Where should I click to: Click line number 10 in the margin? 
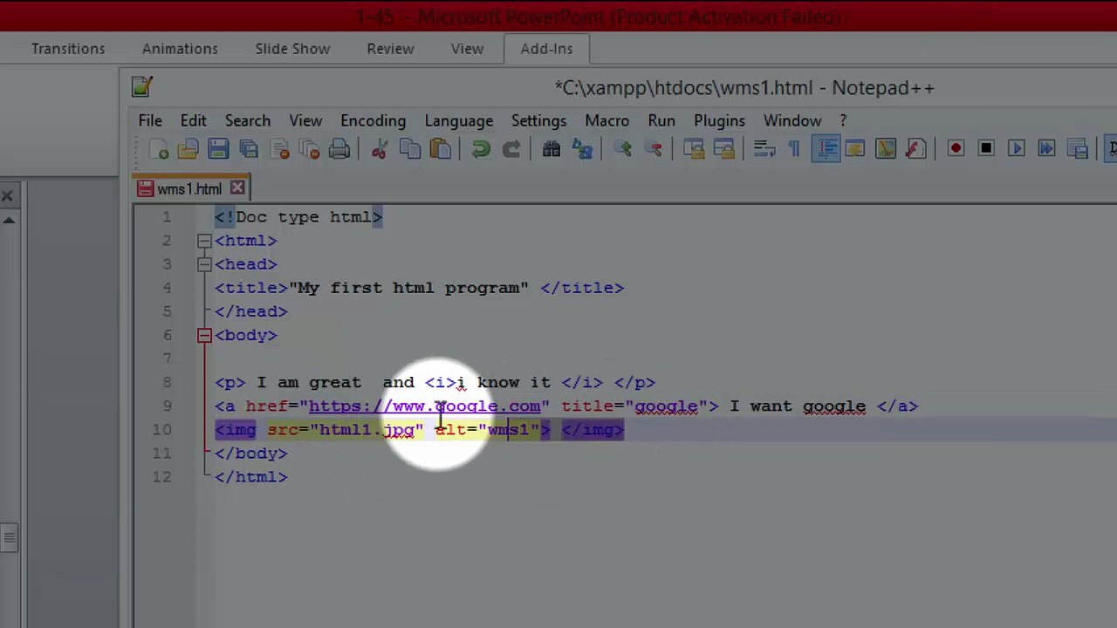coord(161,430)
